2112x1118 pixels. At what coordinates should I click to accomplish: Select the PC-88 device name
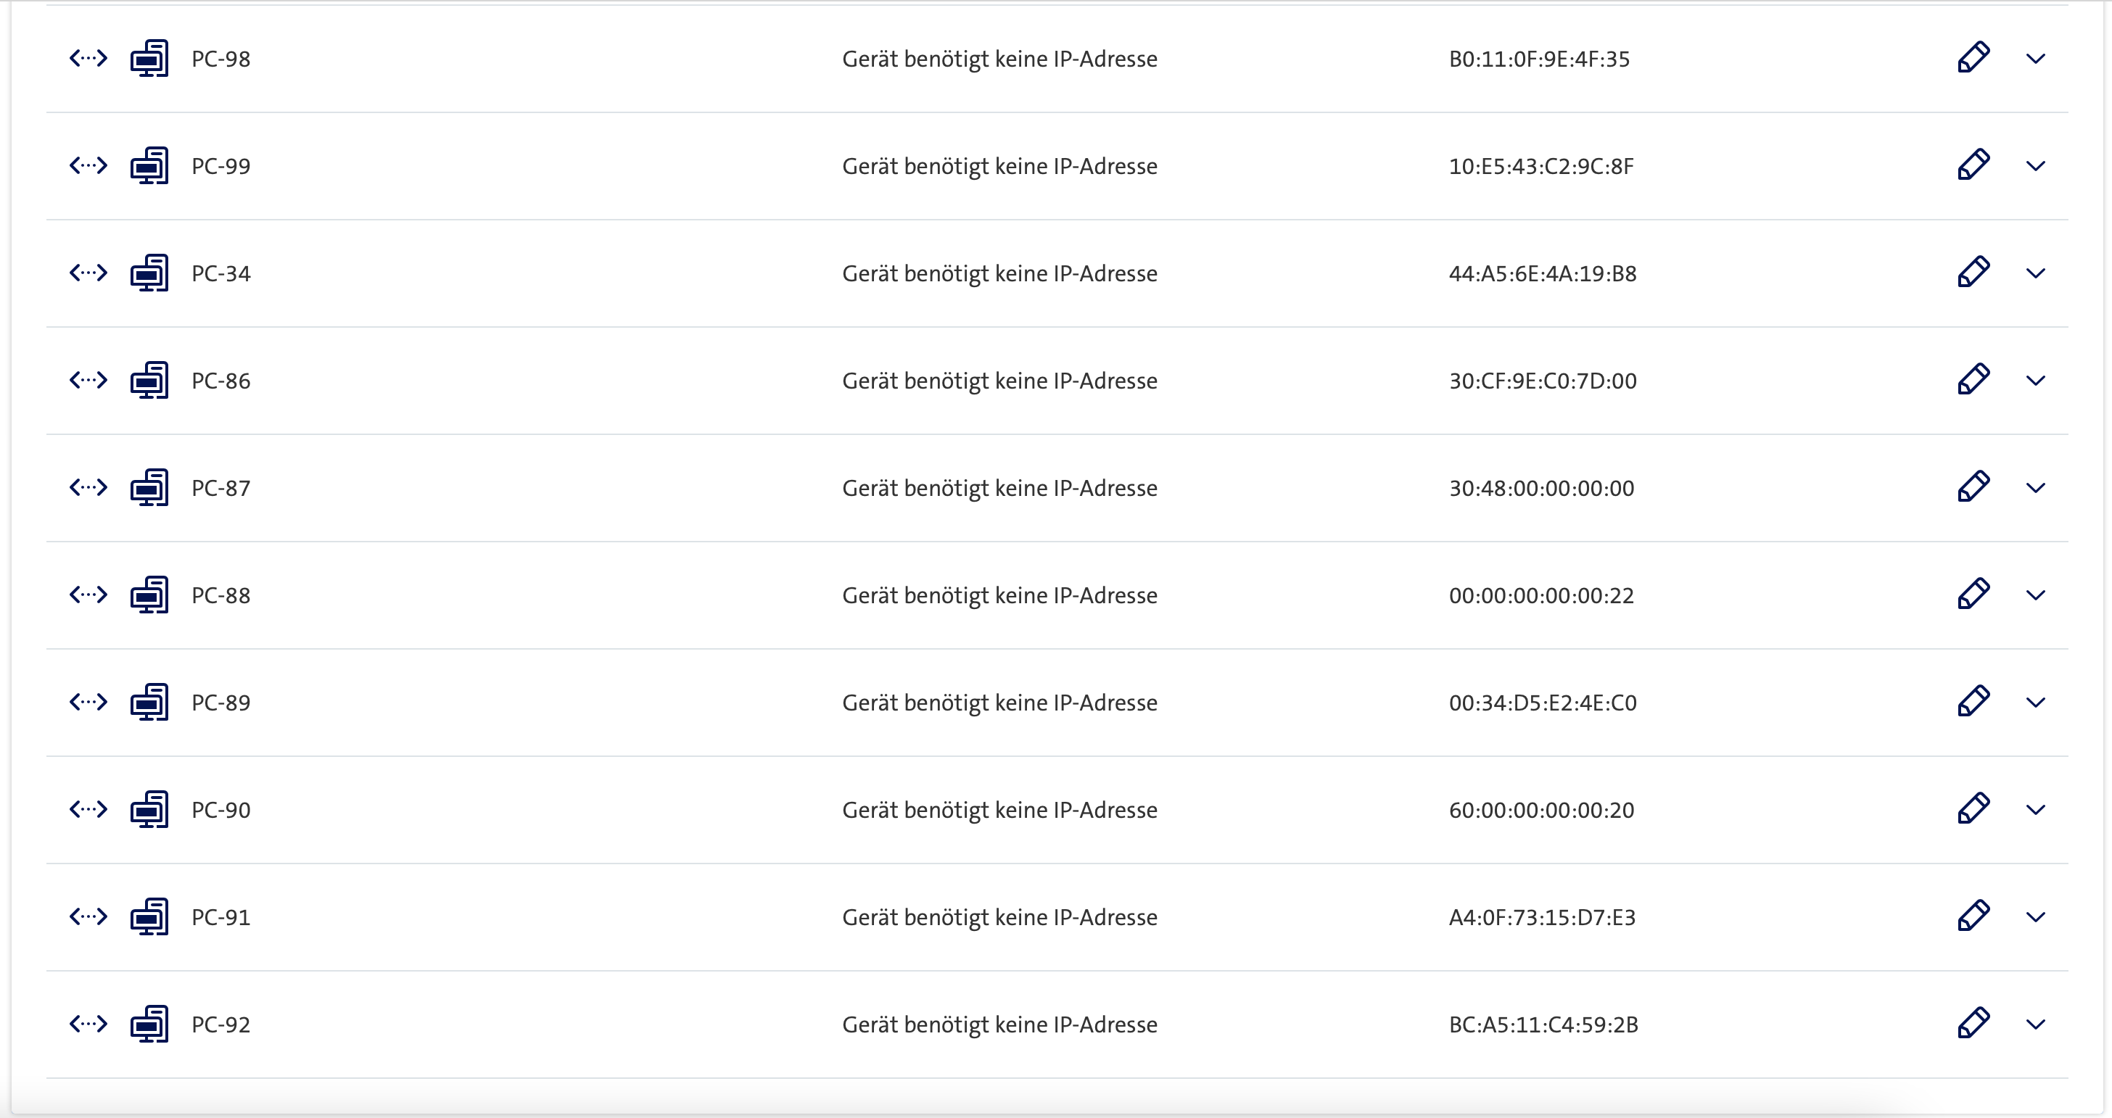pos(220,596)
